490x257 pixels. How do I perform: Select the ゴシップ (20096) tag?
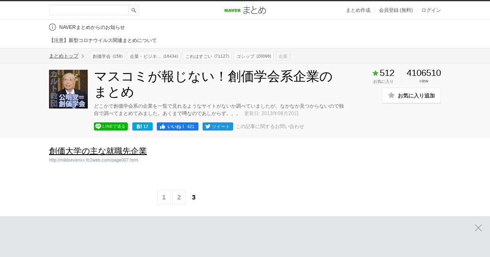coord(254,56)
